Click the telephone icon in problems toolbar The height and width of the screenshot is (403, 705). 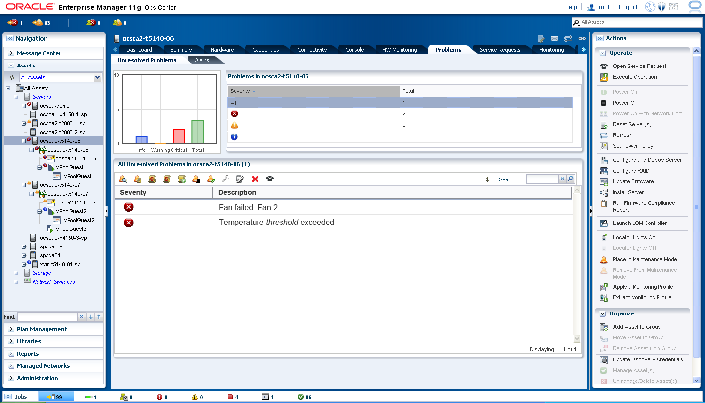270,179
